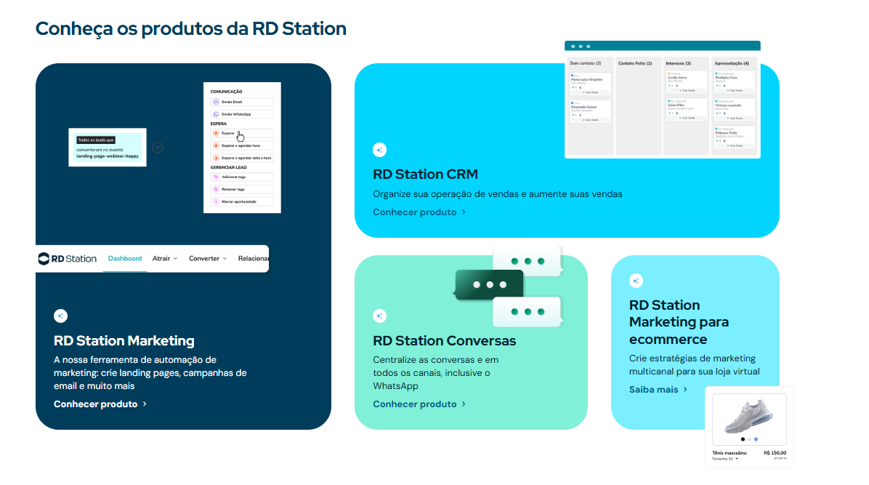Select Enviar Email in the automation list

(x=242, y=102)
